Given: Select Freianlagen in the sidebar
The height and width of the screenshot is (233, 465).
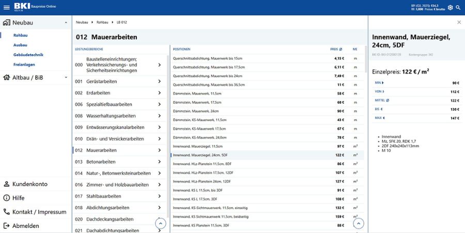Looking at the screenshot, I should pos(24,64).
